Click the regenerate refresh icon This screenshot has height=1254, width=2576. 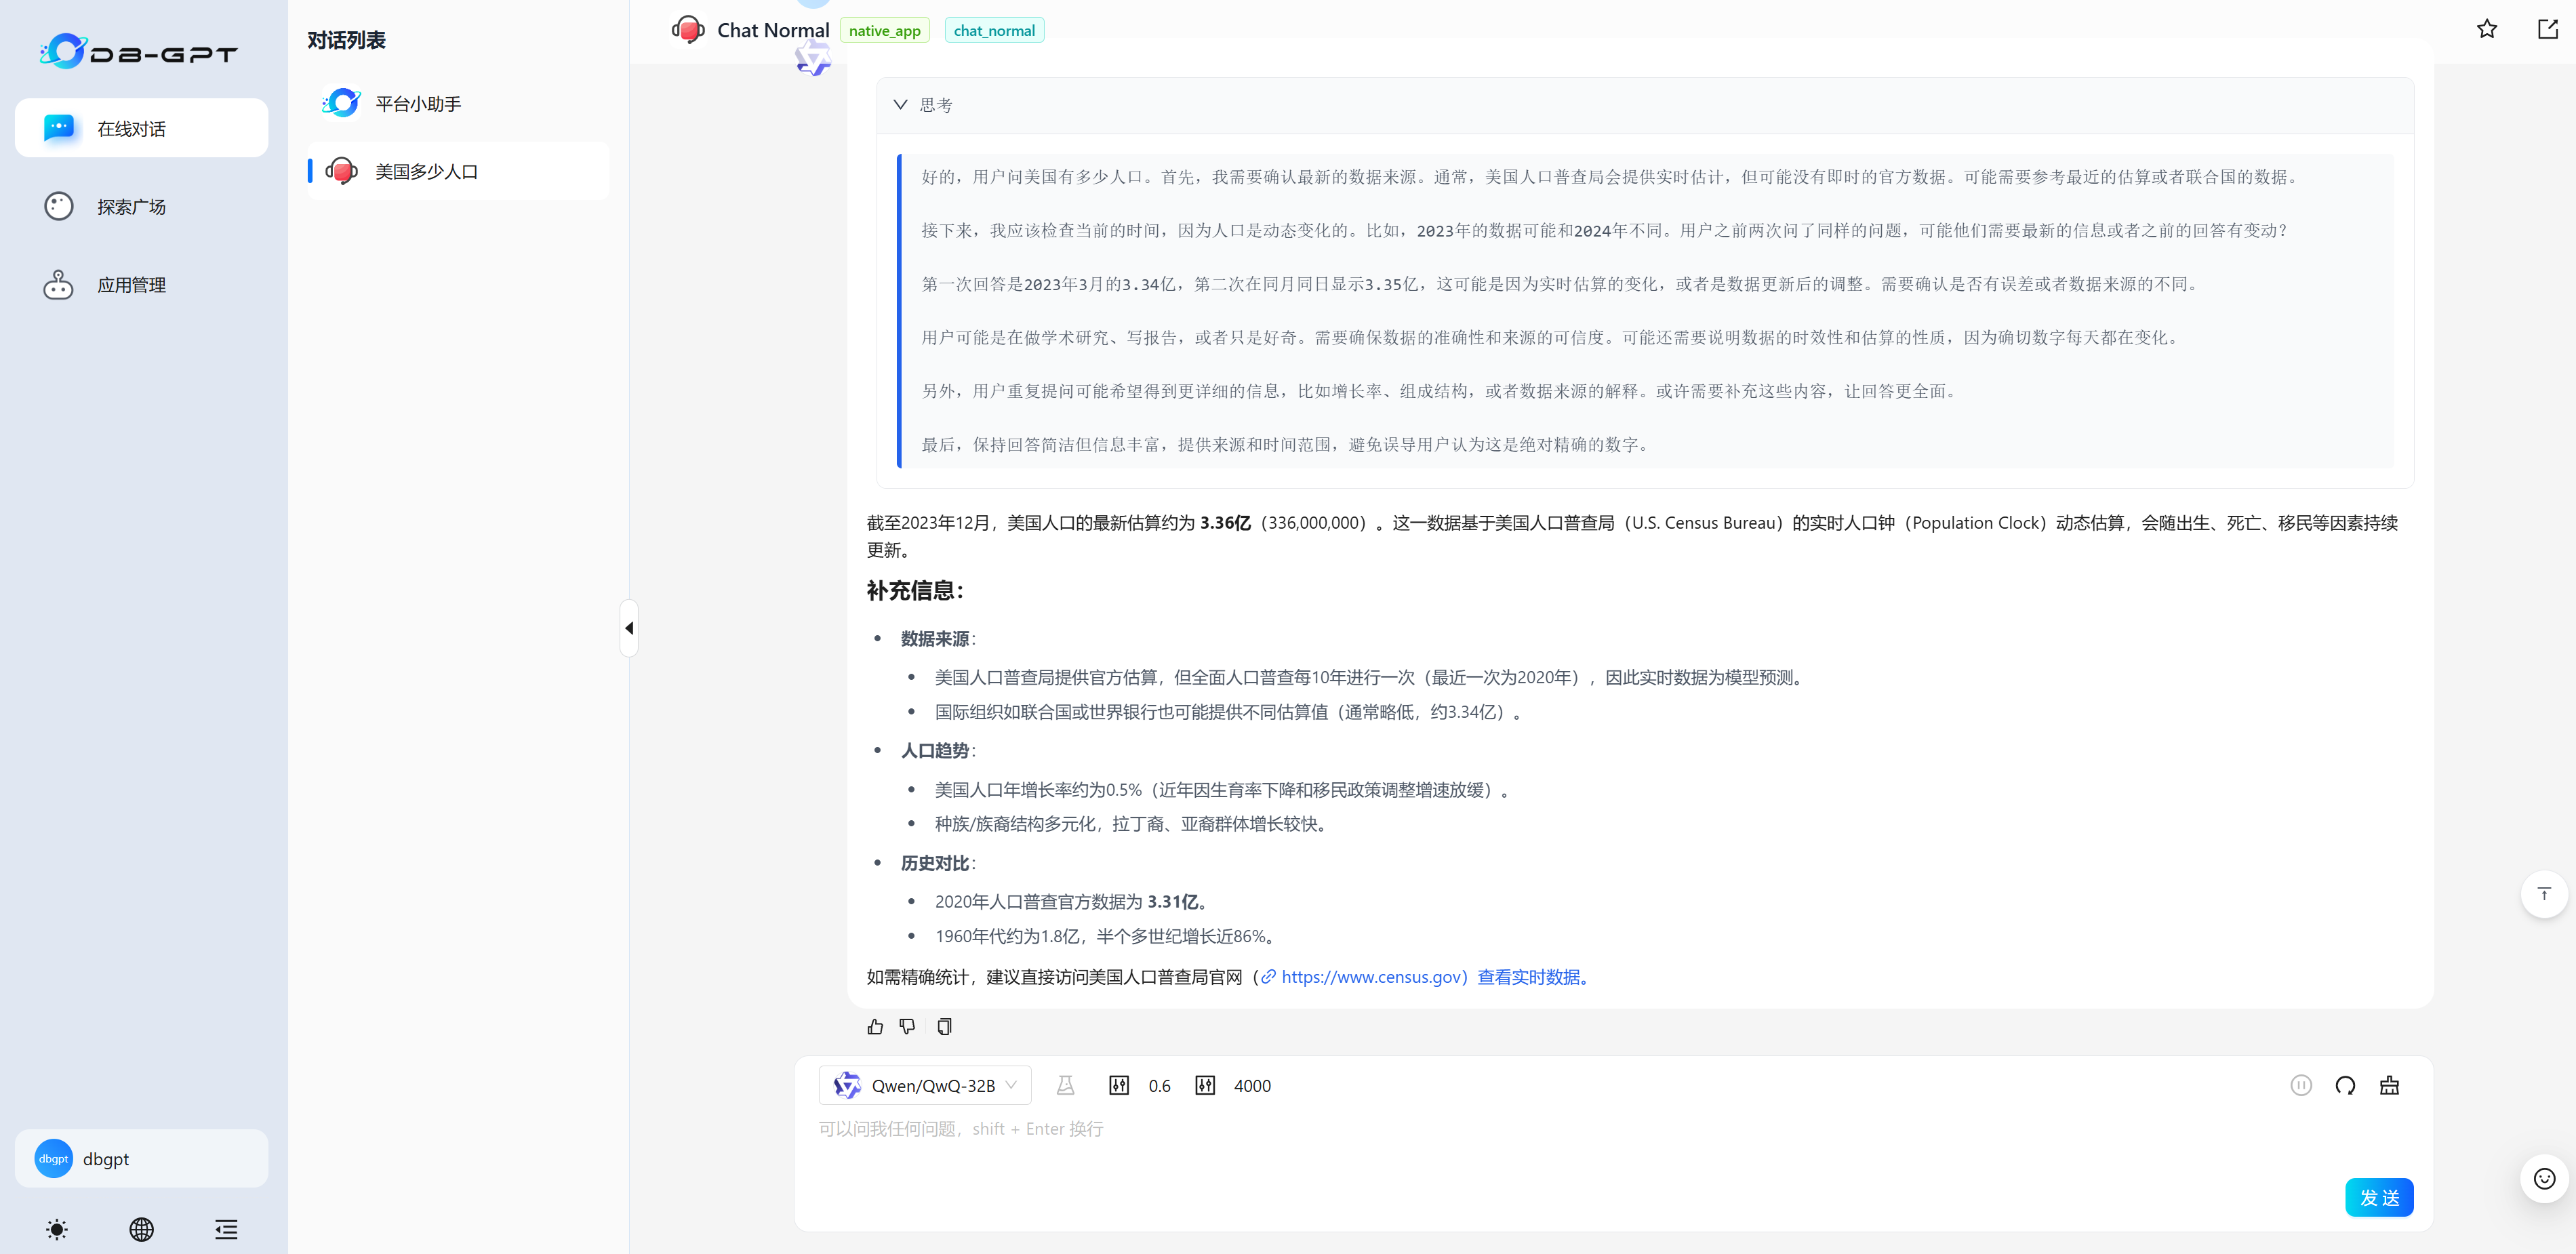2345,1086
